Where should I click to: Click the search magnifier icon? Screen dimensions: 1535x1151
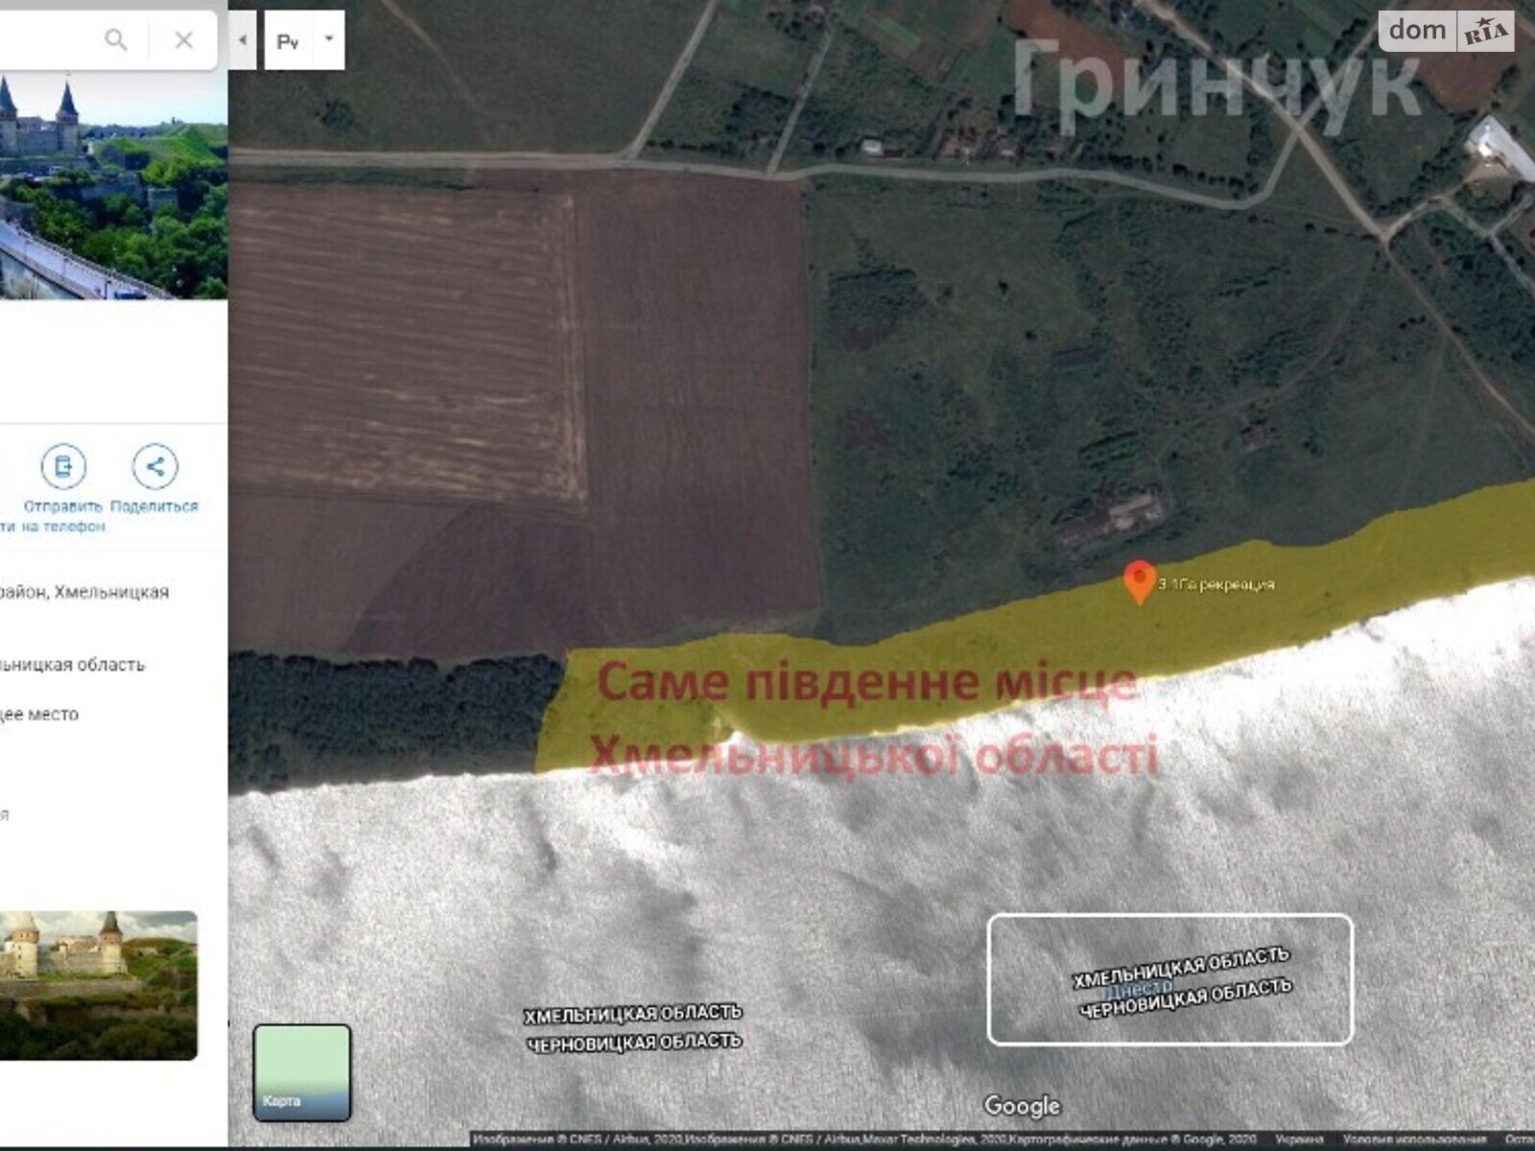(116, 39)
